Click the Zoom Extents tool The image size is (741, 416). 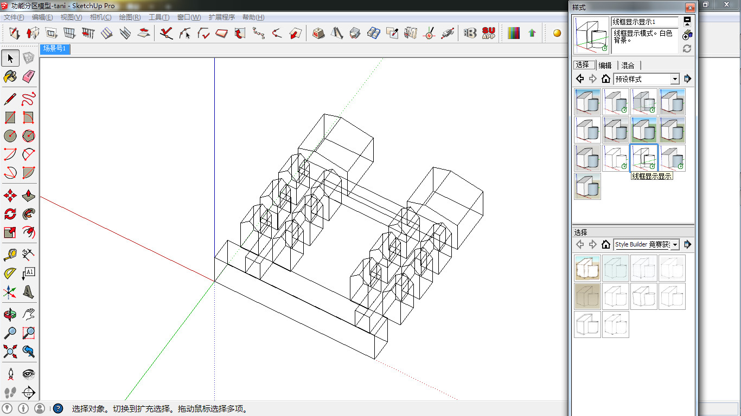click(10, 352)
